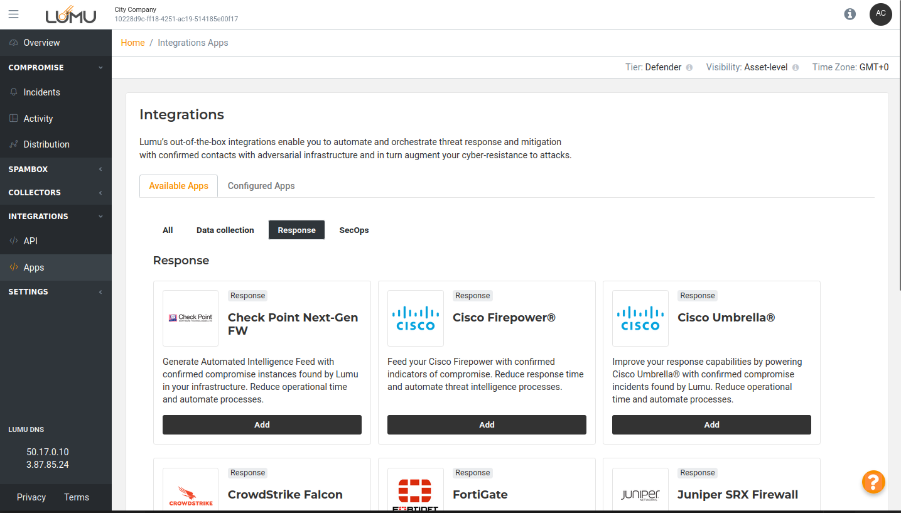Add the Check Point Next-Gen FW integration

pyautogui.click(x=262, y=424)
